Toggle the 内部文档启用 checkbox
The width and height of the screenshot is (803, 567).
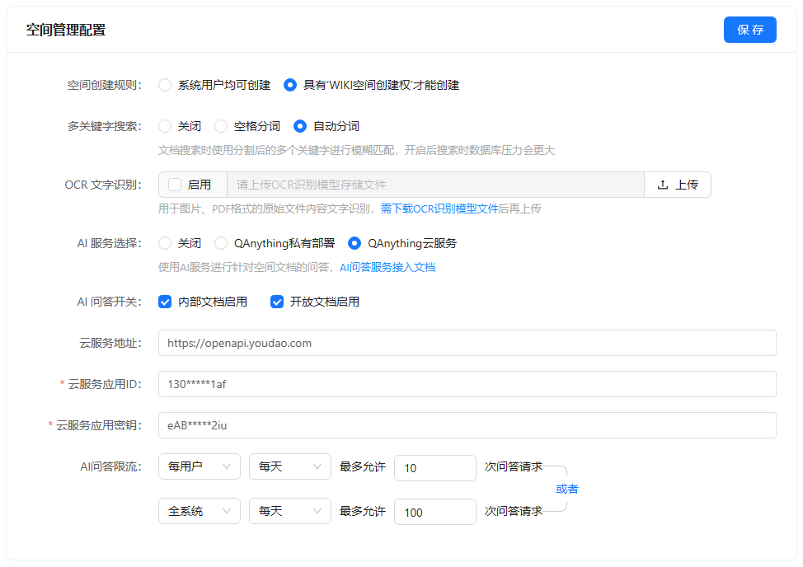(165, 302)
